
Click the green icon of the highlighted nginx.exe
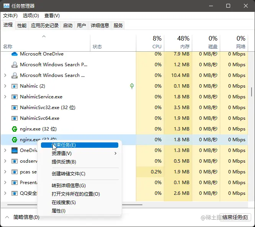(x=15, y=140)
